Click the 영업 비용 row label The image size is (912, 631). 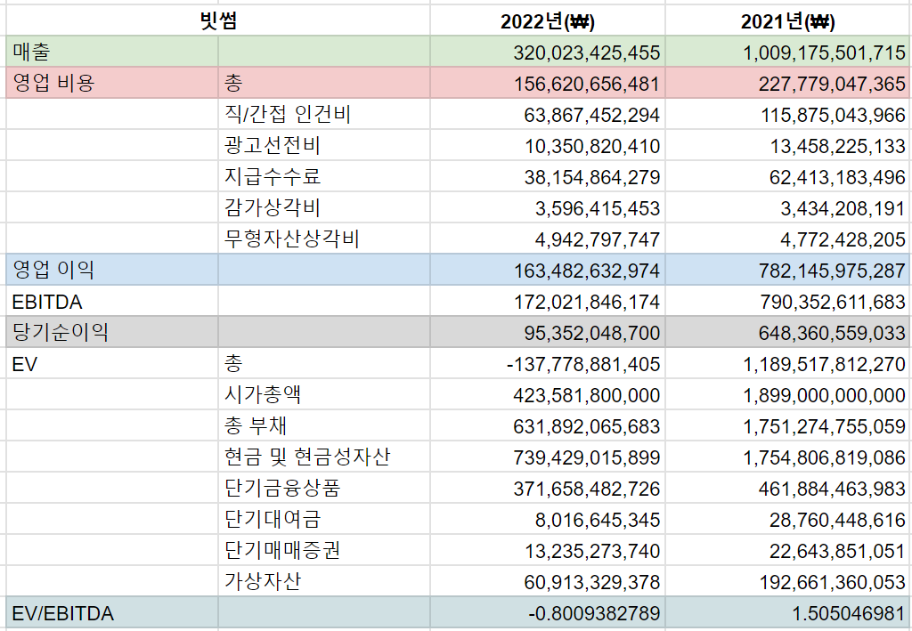(x=53, y=83)
